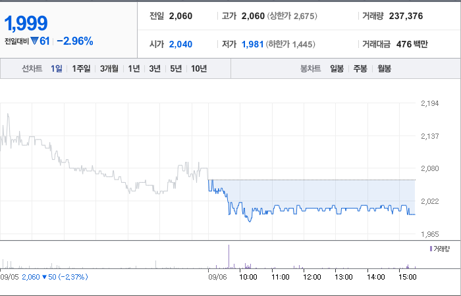
Task: Click the 고가 value 2,060
Action: click(253, 16)
